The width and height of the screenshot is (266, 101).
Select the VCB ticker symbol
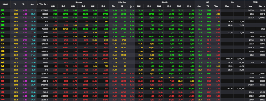coord(3,92)
